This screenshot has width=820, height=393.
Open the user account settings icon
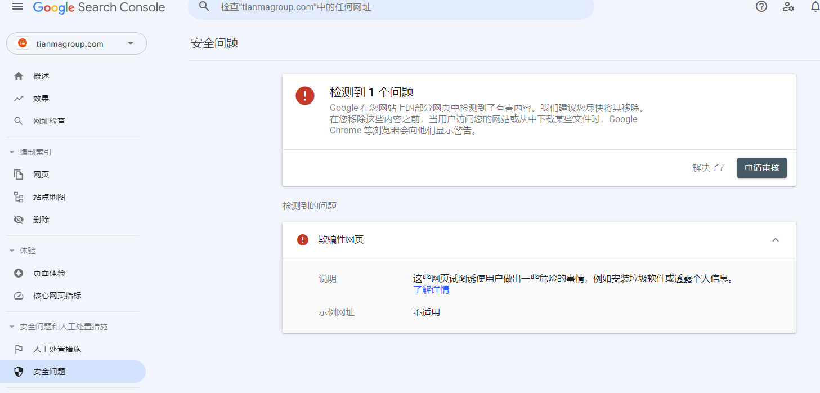pos(788,7)
